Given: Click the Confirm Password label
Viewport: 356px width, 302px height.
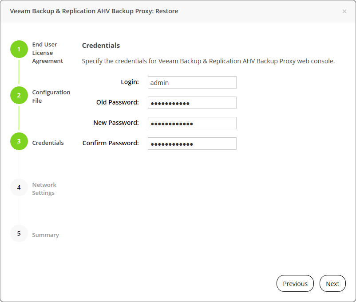Looking at the screenshot, I should pyautogui.click(x=111, y=143).
